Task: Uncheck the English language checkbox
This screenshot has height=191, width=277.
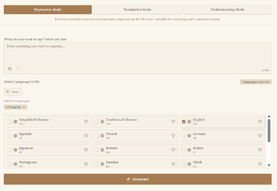Action: tap(184, 122)
